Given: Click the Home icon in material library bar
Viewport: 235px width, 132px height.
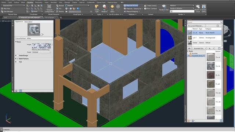Looking at the screenshot, I should [189, 48].
